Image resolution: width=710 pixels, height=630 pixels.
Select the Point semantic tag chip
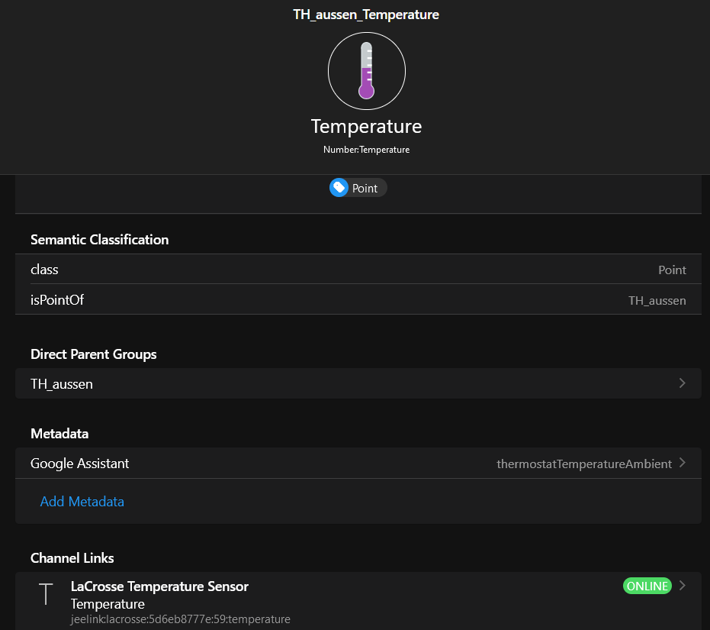(358, 188)
